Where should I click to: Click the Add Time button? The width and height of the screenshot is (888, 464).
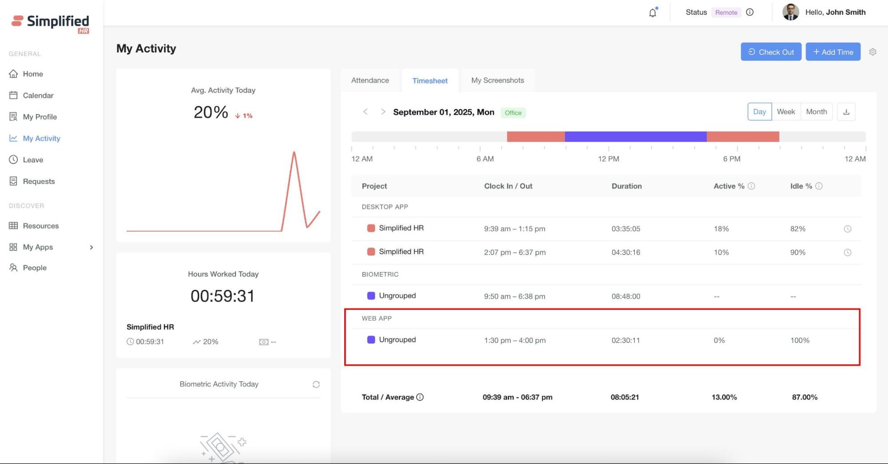(x=832, y=52)
